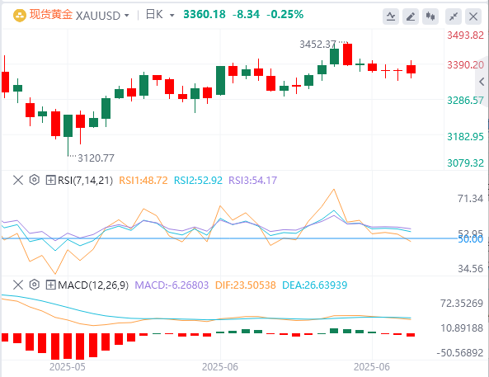This screenshot has height=377, width=489.
Task: Open the candlestick chart style icon
Action: tap(430, 16)
